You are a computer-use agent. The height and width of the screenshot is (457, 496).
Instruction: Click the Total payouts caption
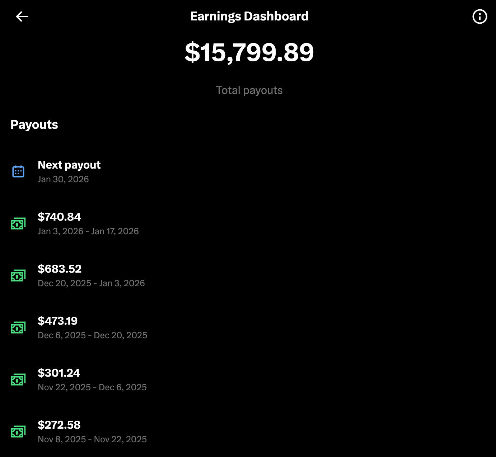[x=249, y=90]
